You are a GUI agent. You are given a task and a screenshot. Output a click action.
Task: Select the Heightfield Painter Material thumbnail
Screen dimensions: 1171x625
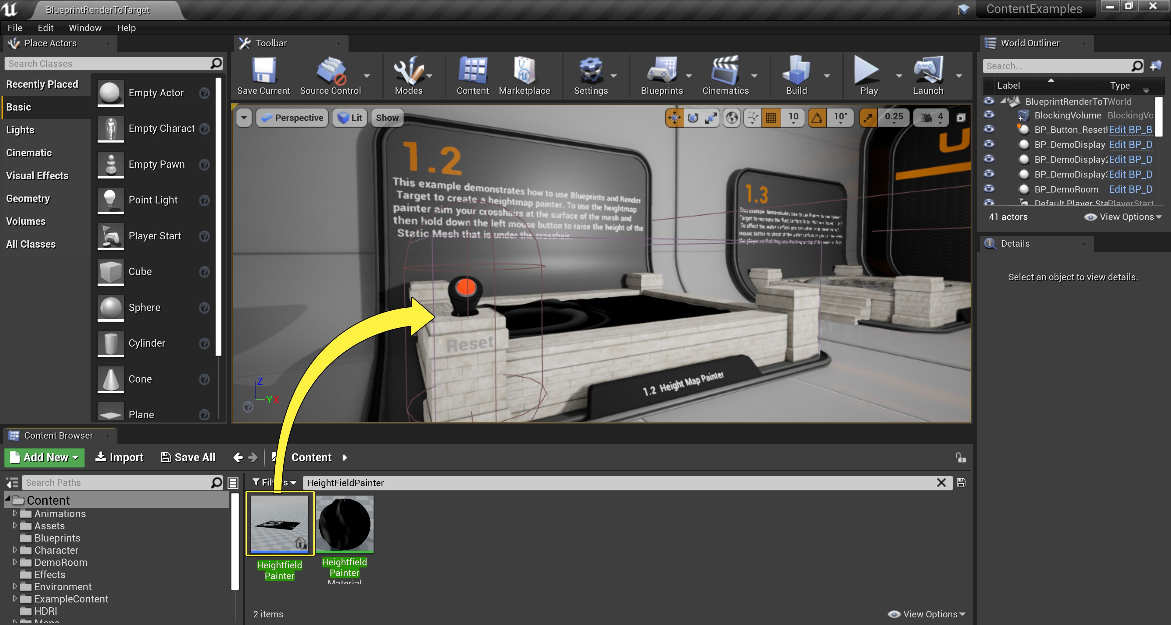[x=345, y=524]
